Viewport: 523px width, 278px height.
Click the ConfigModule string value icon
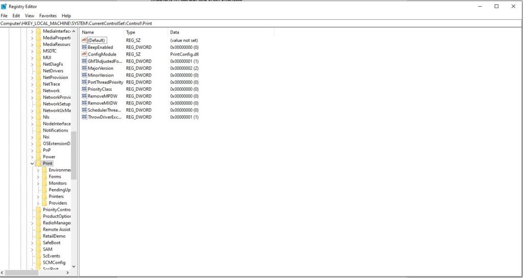click(x=84, y=54)
